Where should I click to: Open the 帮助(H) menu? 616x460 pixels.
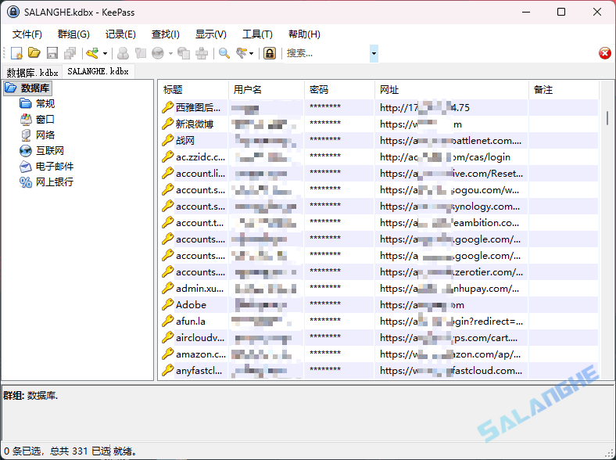304,34
